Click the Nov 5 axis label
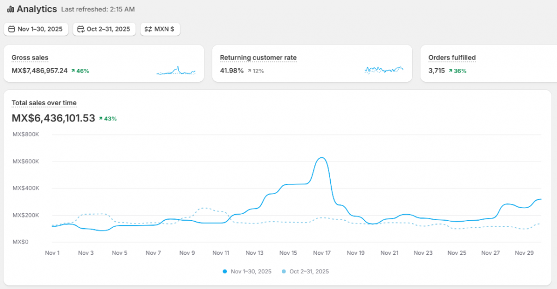 click(x=120, y=253)
